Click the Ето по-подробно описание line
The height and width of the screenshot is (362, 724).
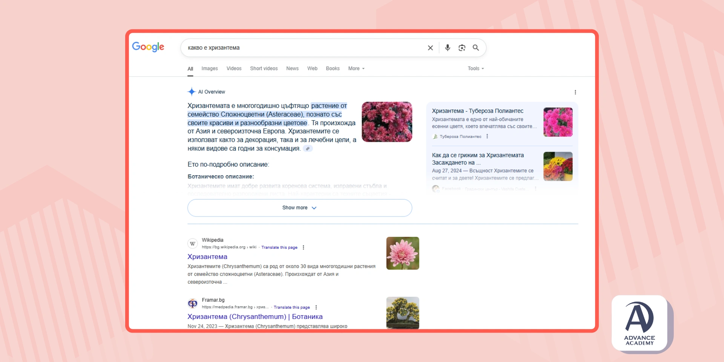coord(228,164)
